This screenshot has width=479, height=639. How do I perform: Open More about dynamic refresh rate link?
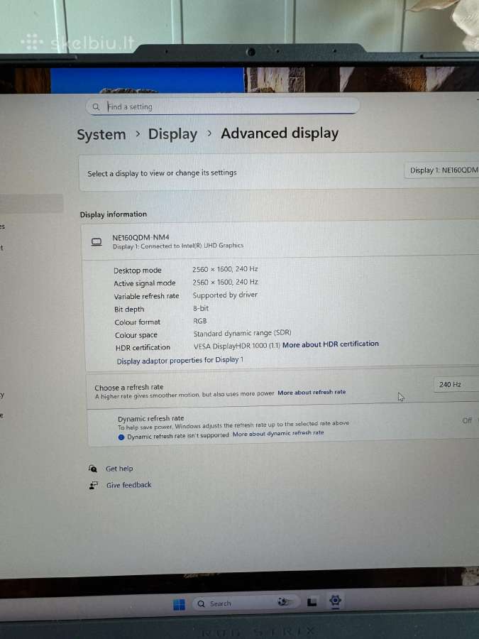click(278, 433)
